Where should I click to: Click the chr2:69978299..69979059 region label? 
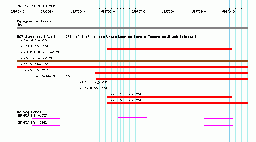pyautogui.click(x=37, y=6)
